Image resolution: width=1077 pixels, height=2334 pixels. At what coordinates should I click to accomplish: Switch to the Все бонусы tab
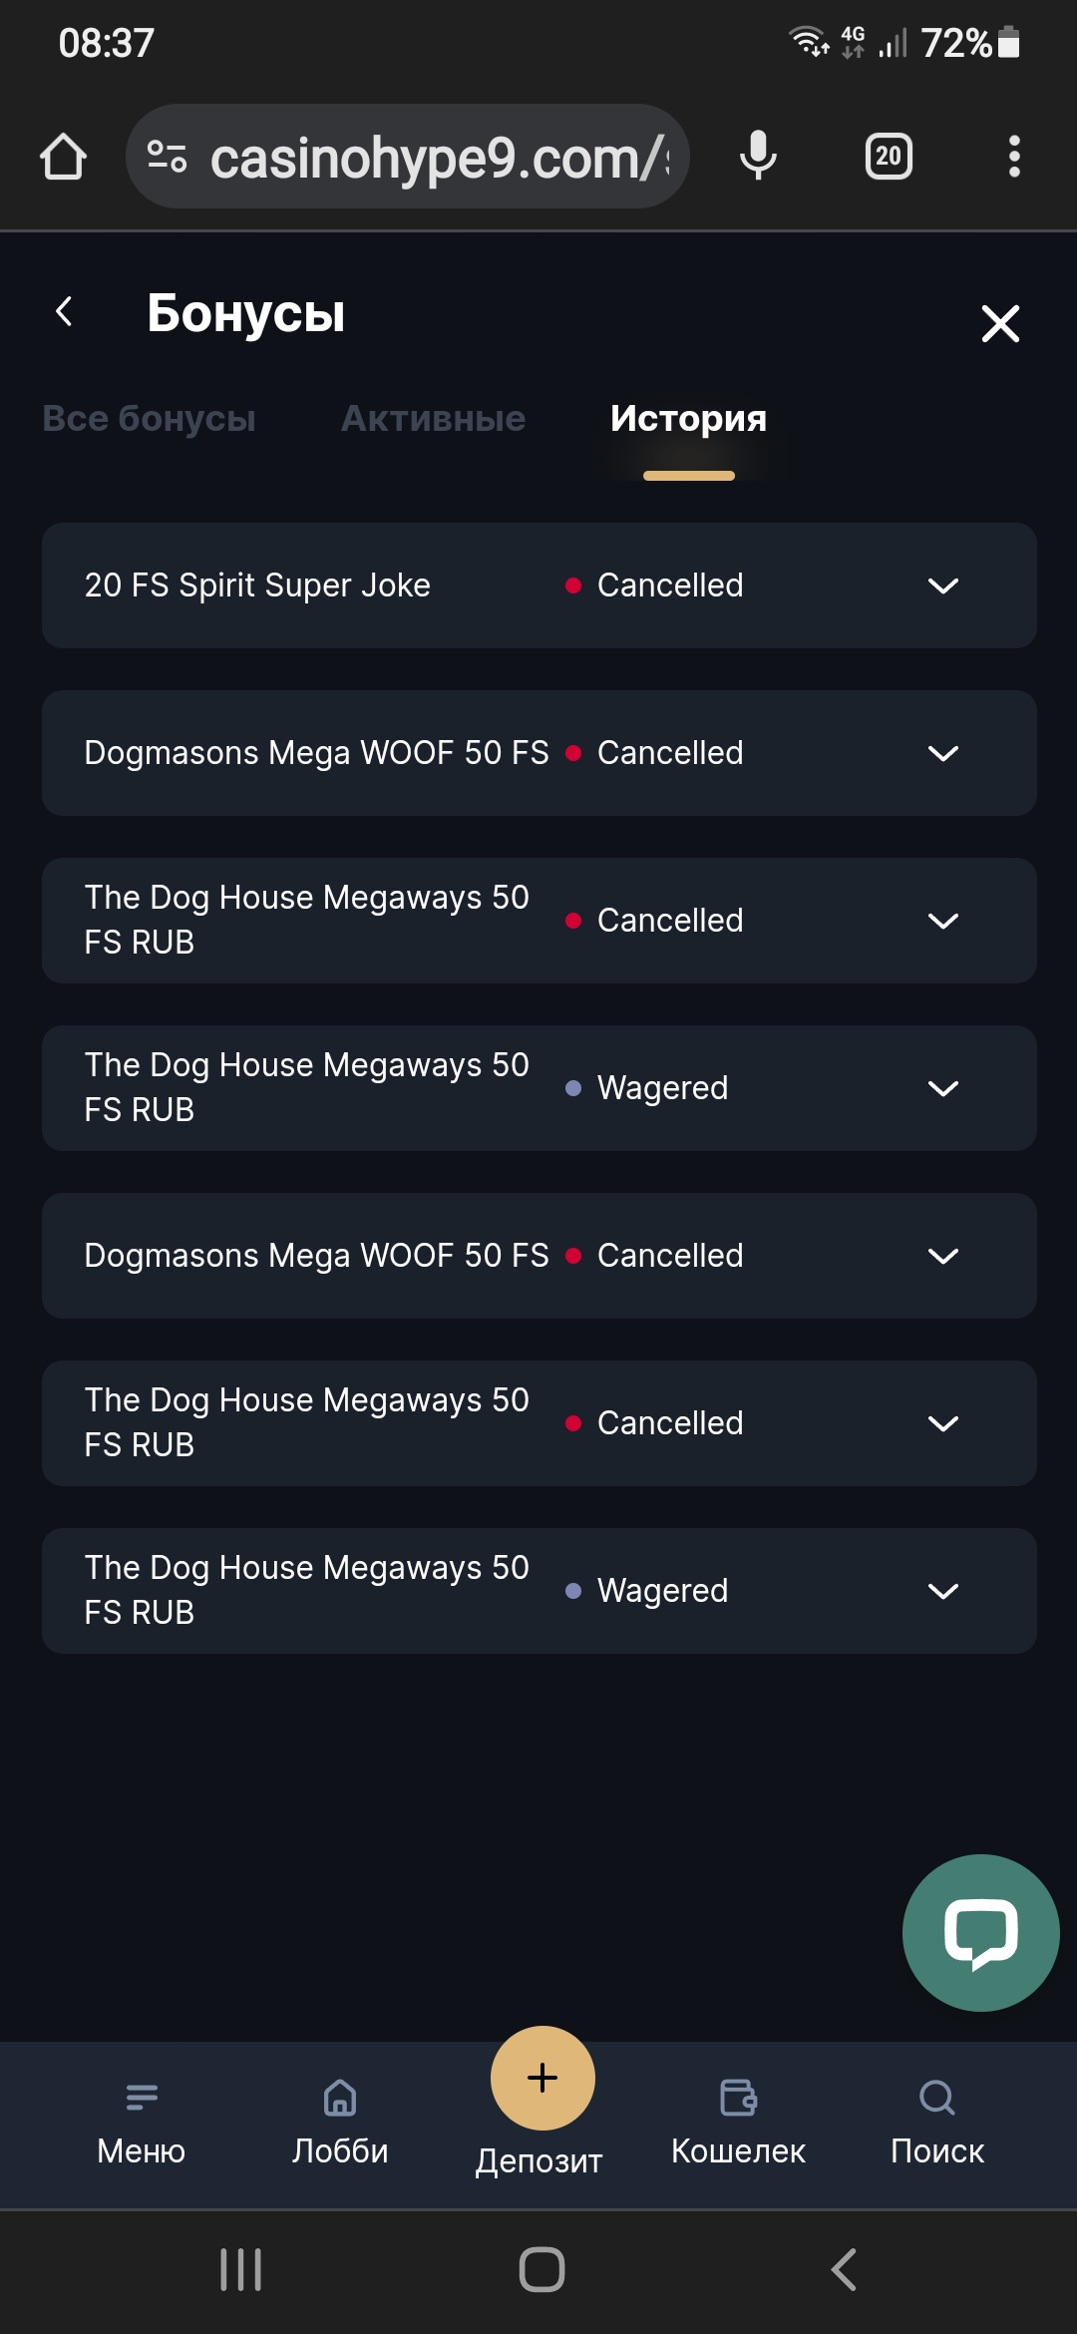(150, 419)
